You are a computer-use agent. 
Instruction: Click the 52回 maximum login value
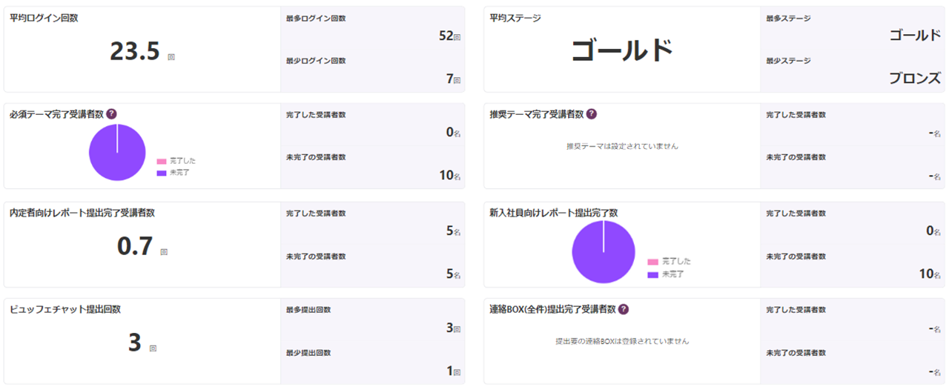(449, 35)
